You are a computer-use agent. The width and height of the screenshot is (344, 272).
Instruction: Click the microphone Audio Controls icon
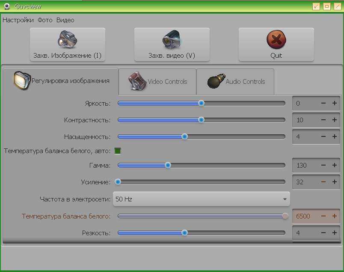pos(216,81)
